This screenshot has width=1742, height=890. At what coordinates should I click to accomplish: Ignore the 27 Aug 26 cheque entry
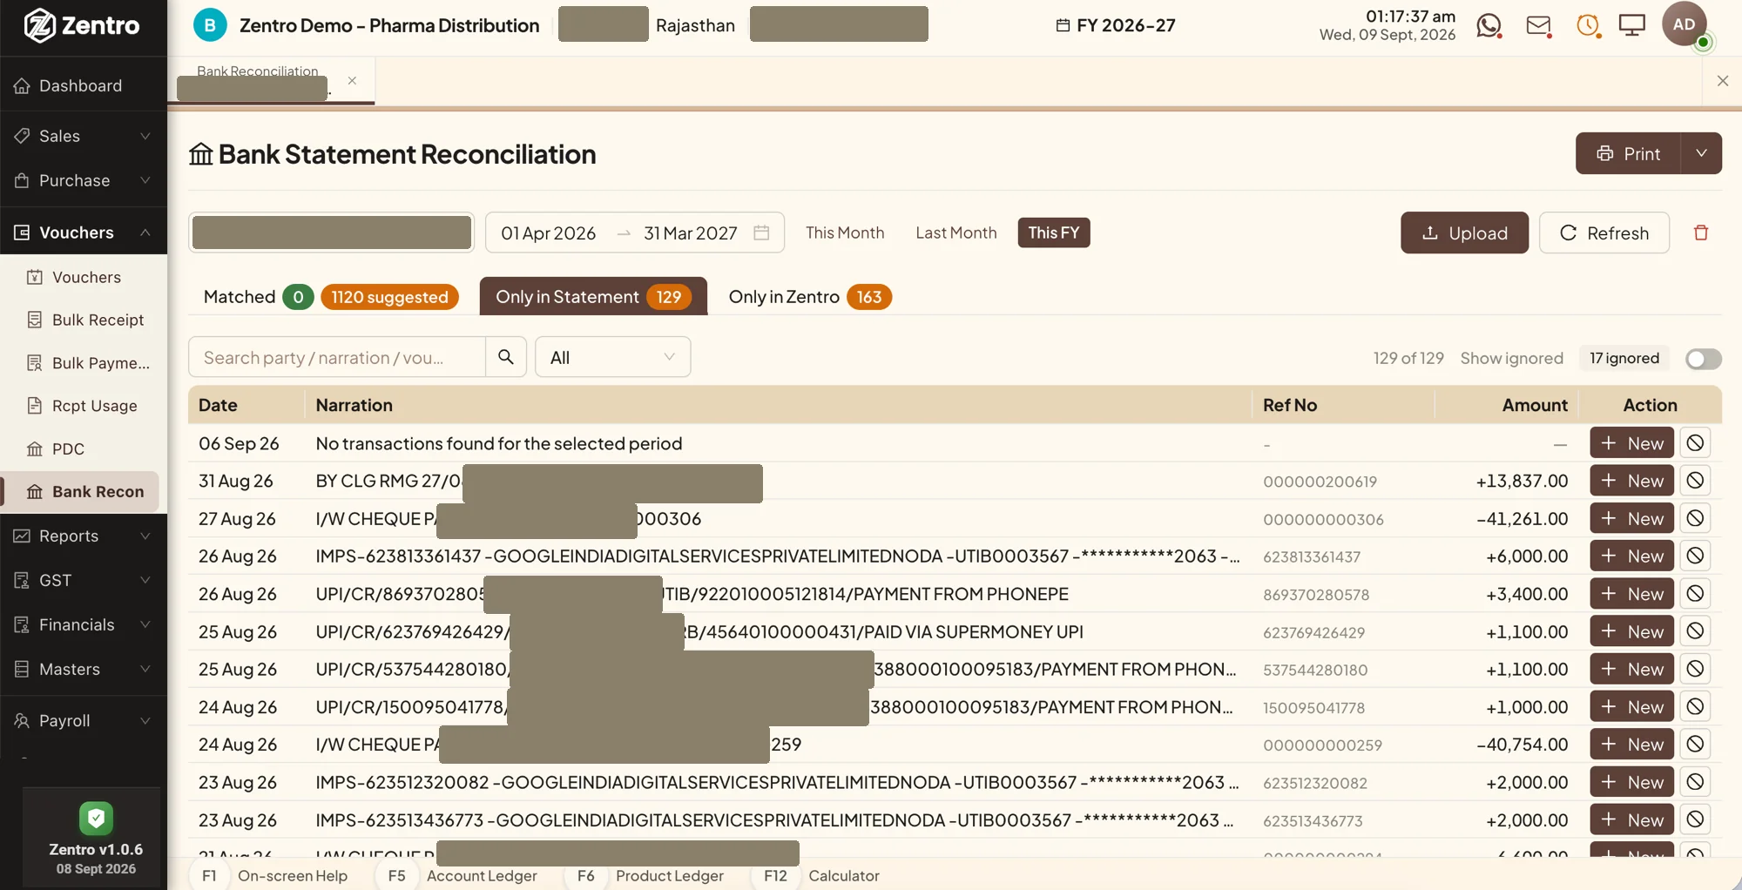pos(1694,518)
